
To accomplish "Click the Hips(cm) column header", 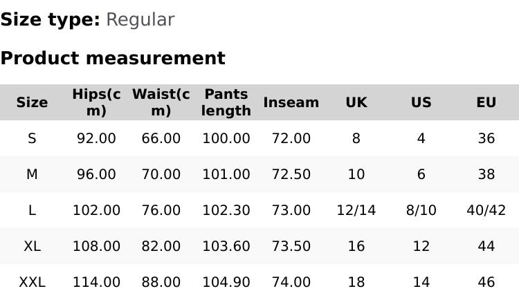I will pyautogui.click(x=96, y=102).
